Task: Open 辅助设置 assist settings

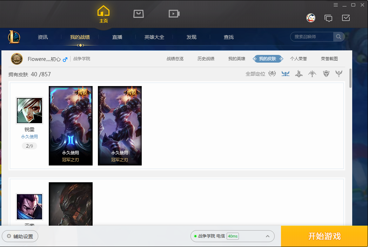Action: coord(20,236)
